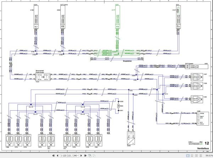The height and width of the screenshot is (158, 213).
Task: Click the EXT Chassis module label
Action: coord(189,64)
